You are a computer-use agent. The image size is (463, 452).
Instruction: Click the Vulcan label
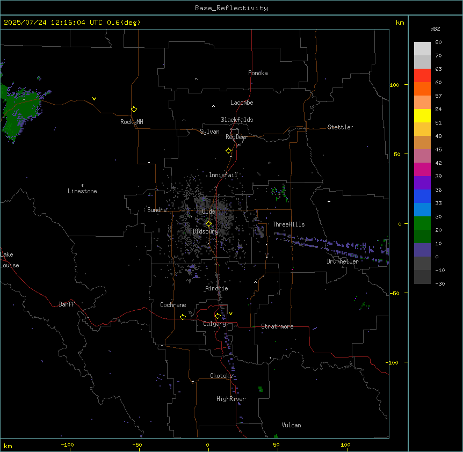pos(291,425)
